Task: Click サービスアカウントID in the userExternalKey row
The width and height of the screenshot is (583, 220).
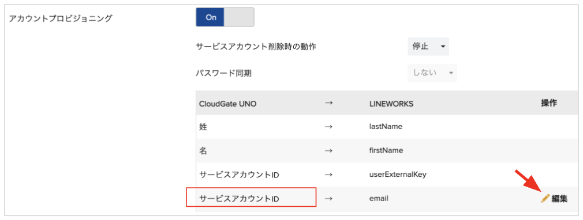Action: click(x=239, y=175)
